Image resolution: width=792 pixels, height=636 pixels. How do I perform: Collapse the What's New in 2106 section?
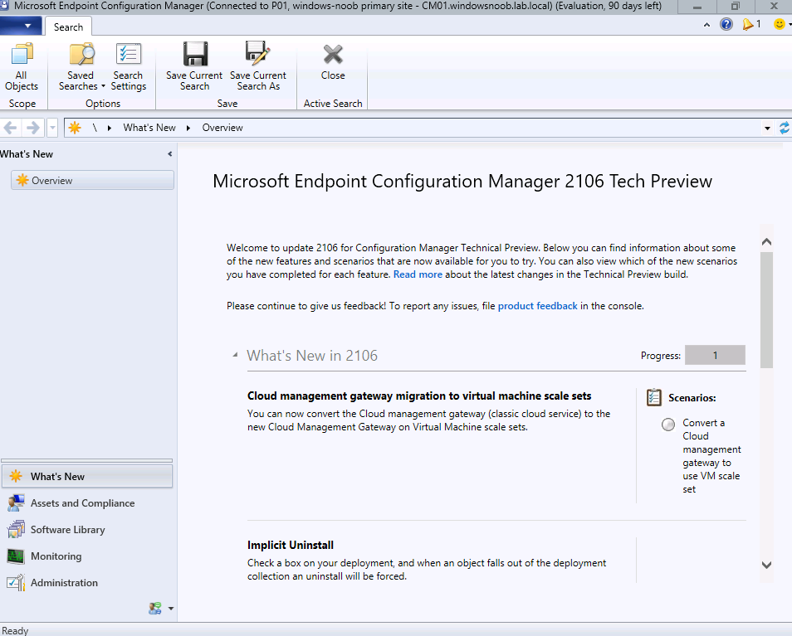tap(235, 355)
